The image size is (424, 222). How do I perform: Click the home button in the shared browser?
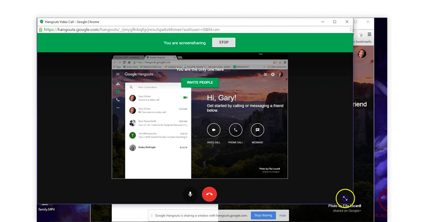click(x=129, y=62)
